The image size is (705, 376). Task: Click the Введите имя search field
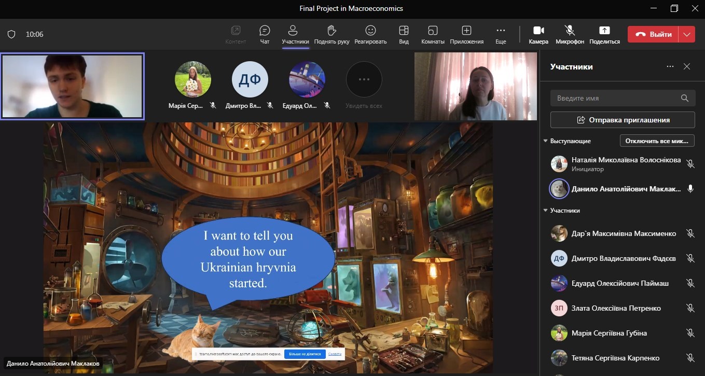(615, 98)
